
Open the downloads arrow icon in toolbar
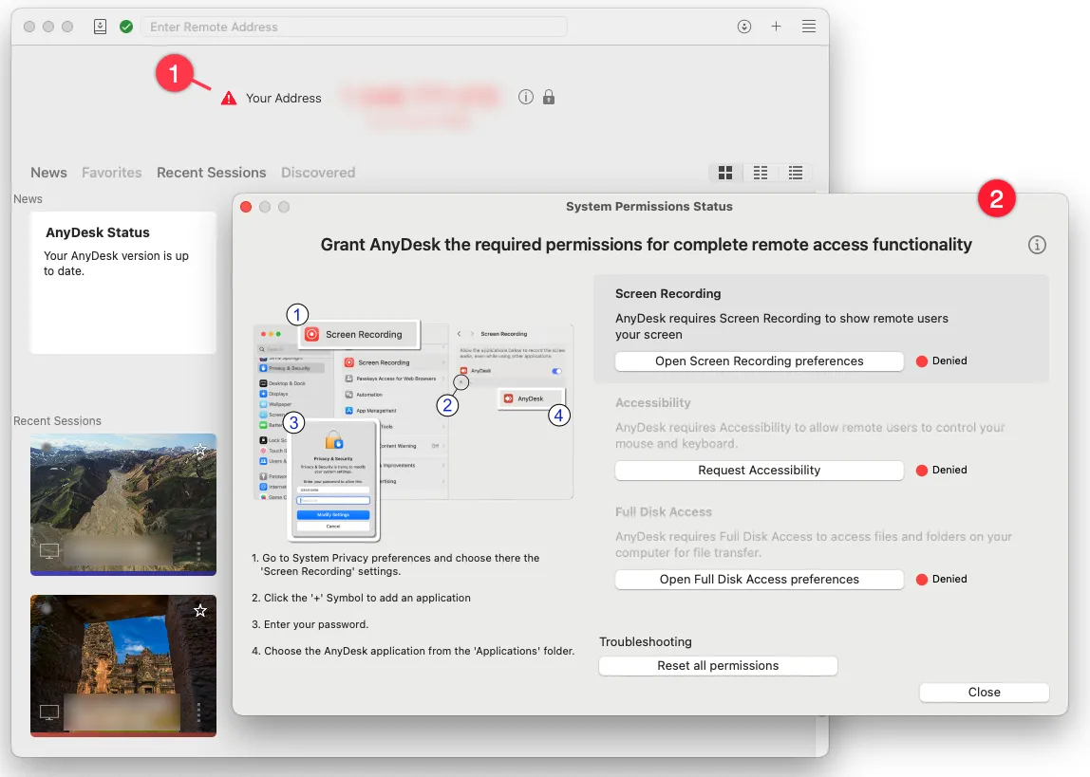[744, 27]
